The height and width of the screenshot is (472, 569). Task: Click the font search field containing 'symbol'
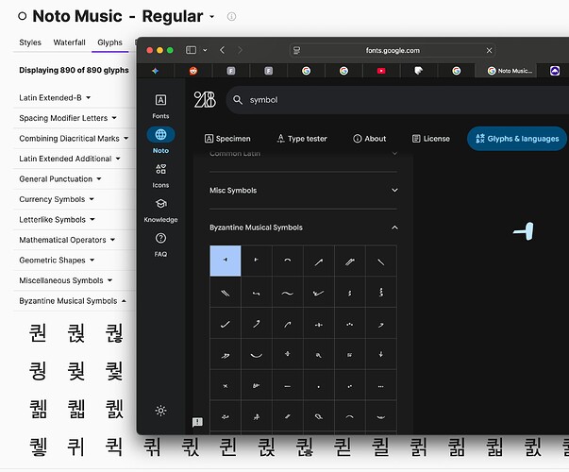tap(377, 99)
